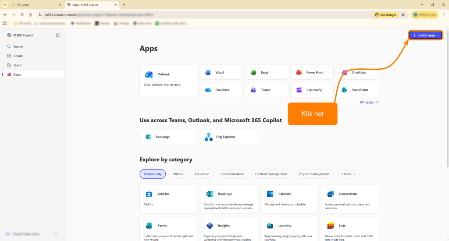Screen dimensions: 449x241
Task: Launch the Teams app
Action: (x=266, y=90)
